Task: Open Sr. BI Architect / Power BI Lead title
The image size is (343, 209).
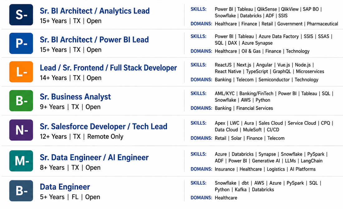Action: point(94,40)
